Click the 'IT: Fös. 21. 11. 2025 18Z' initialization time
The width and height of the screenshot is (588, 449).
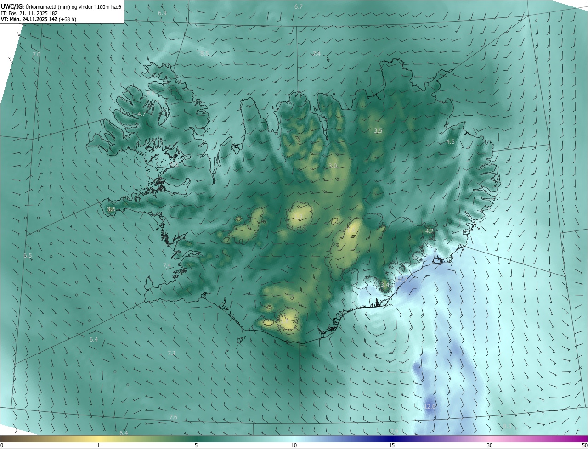30,13
